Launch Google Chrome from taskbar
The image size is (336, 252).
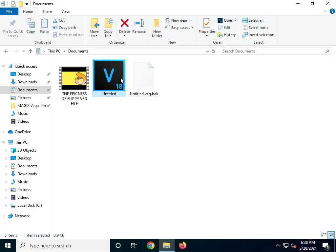tap(150, 245)
